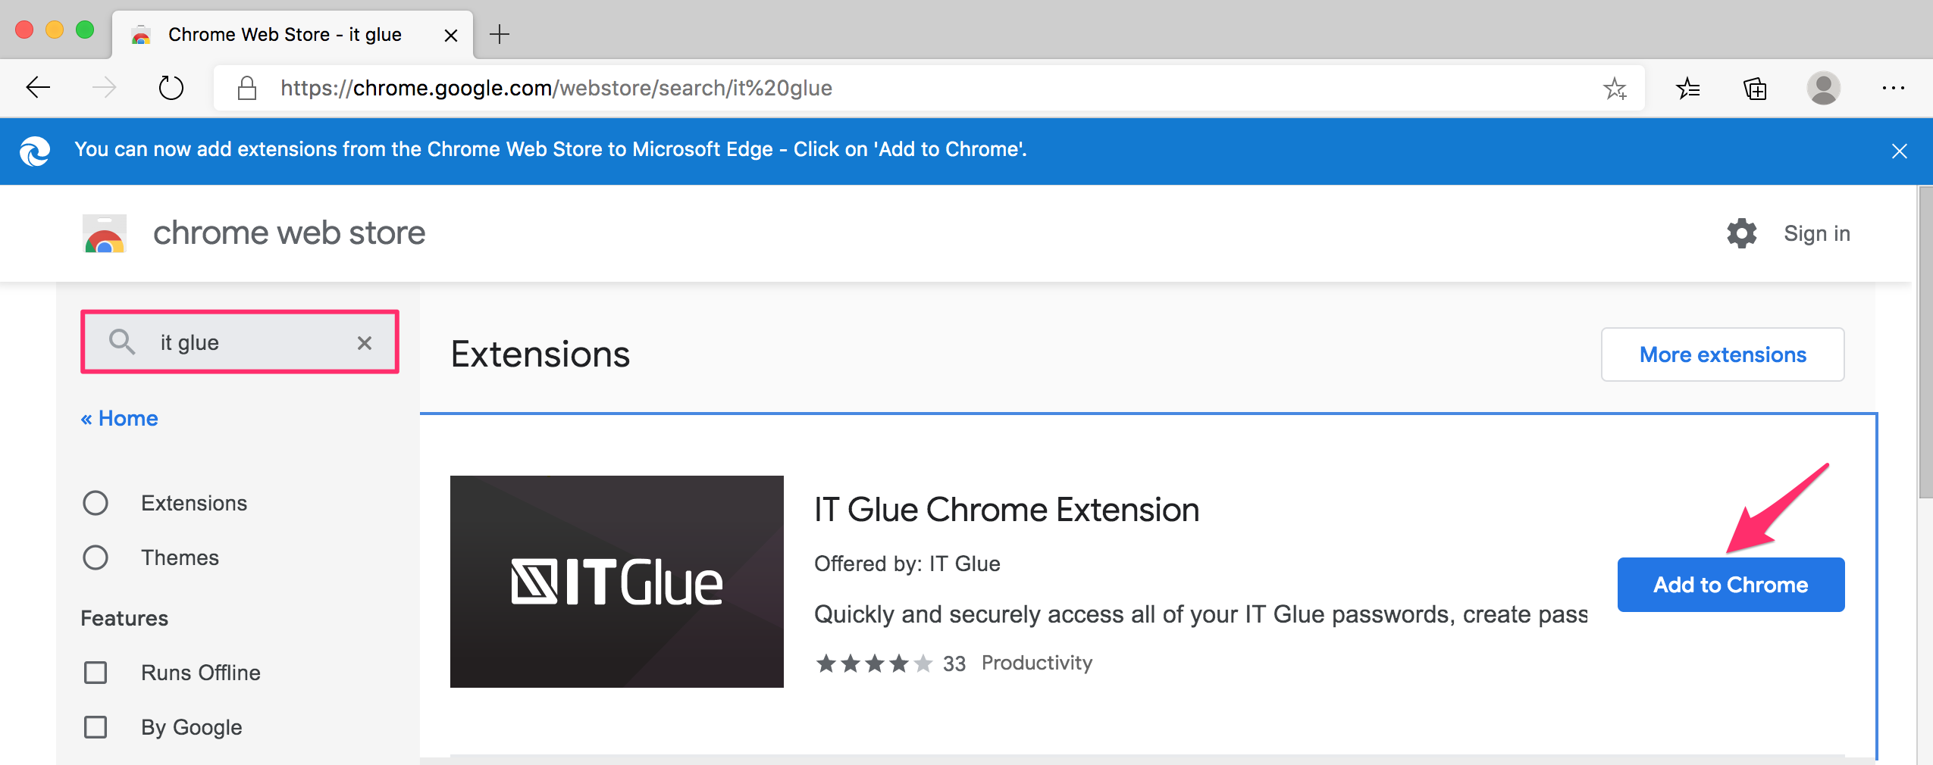The image size is (1933, 765).
Task: Select the Extensions radio button
Action: pos(96,502)
